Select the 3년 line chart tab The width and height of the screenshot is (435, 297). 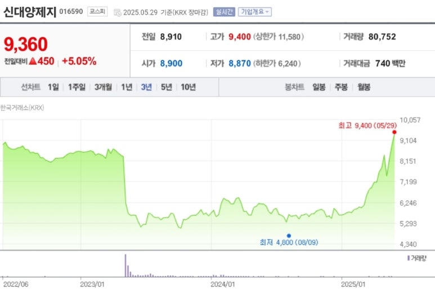click(146, 87)
